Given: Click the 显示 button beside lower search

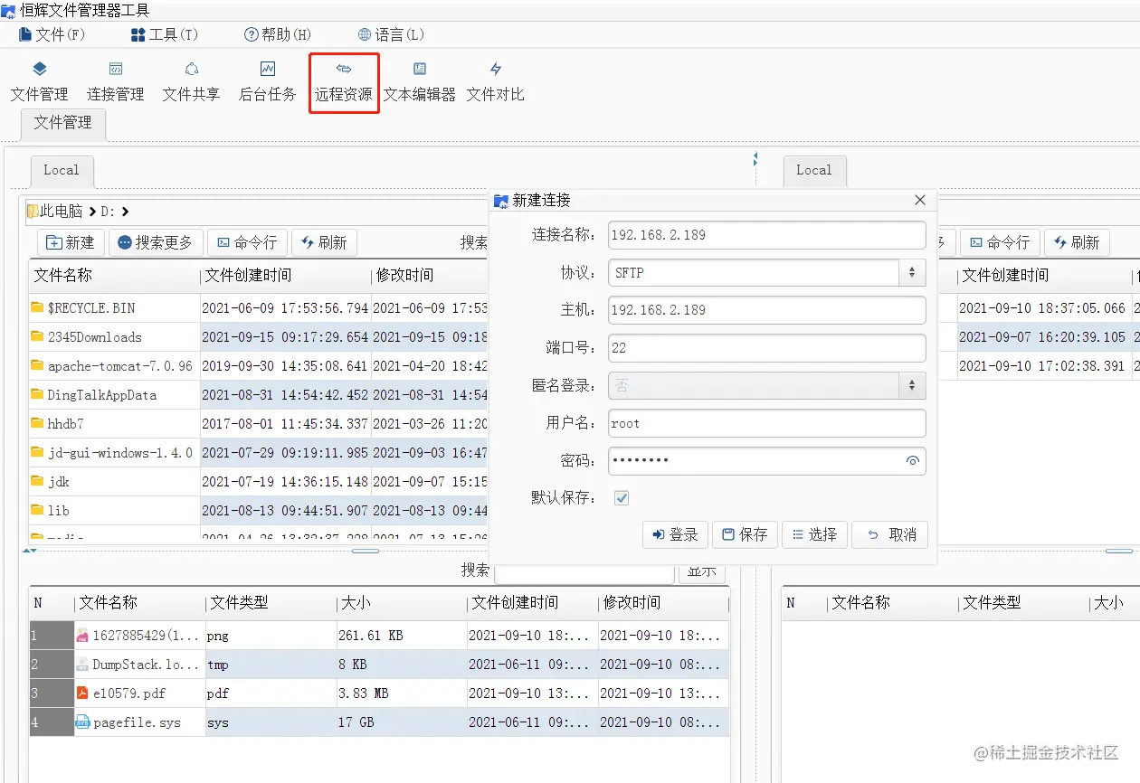Looking at the screenshot, I should click(x=702, y=571).
